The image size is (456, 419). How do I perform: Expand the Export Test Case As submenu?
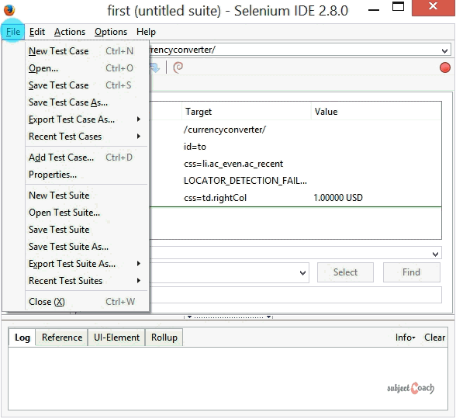point(87,119)
